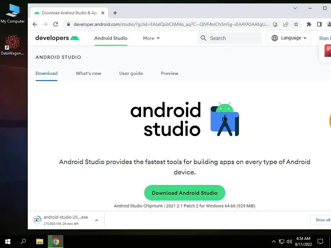Open the User guide tab
This screenshot has height=248, width=331.
tap(131, 73)
